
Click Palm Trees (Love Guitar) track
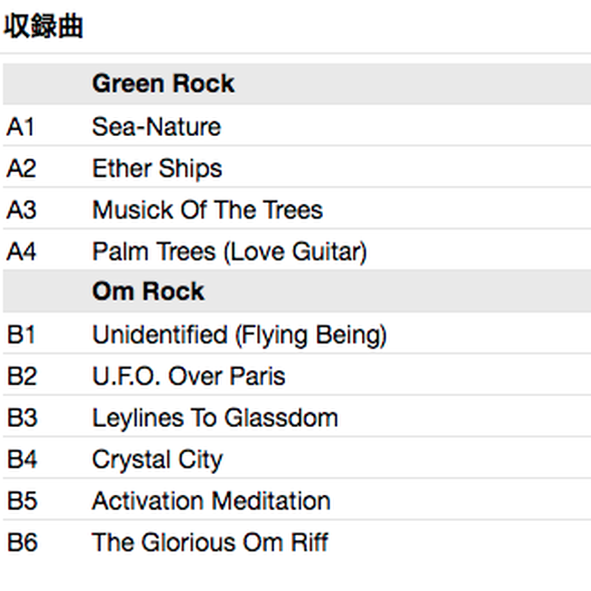(229, 251)
